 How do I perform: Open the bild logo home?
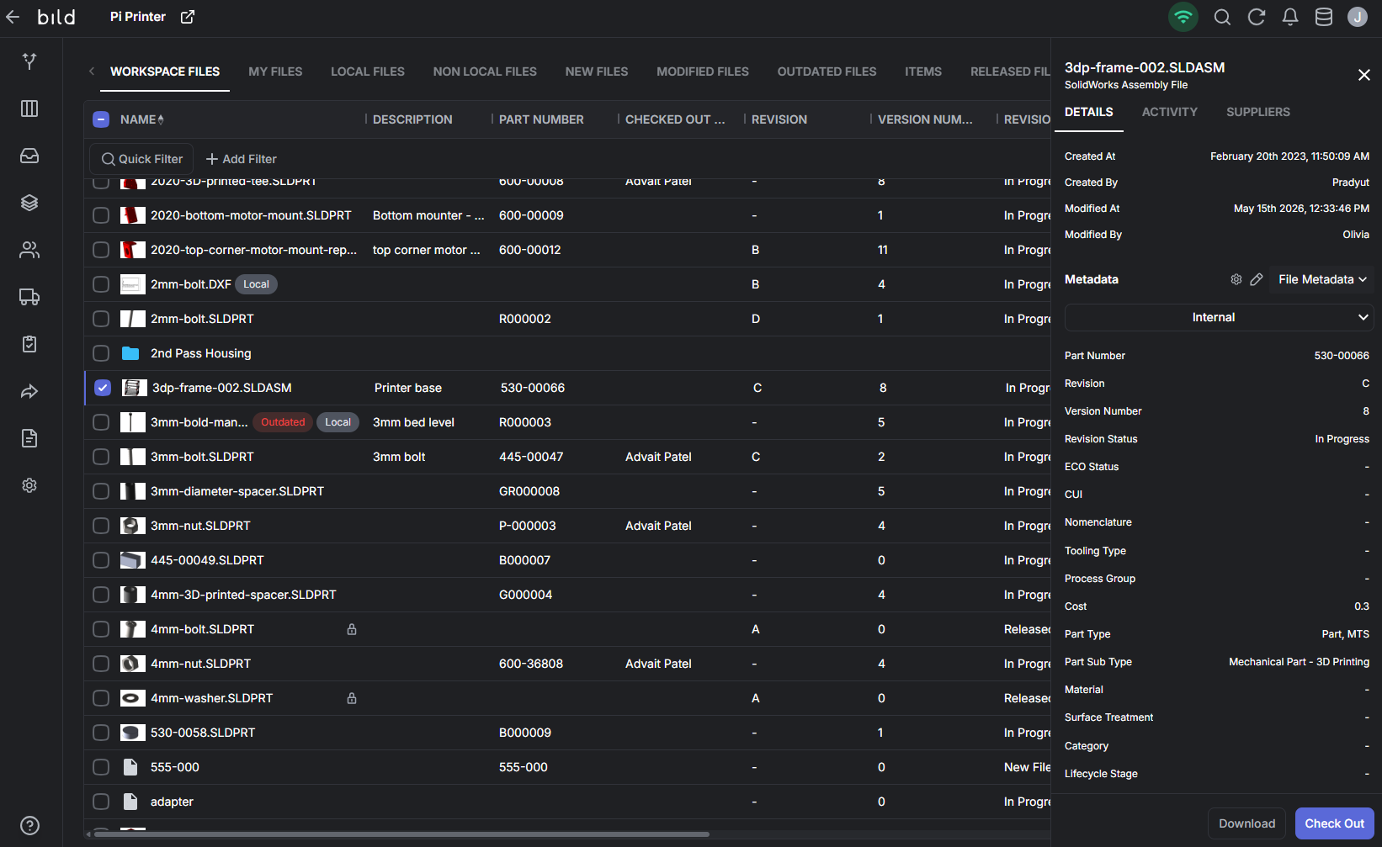pyautogui.click(x=56, y=17)
